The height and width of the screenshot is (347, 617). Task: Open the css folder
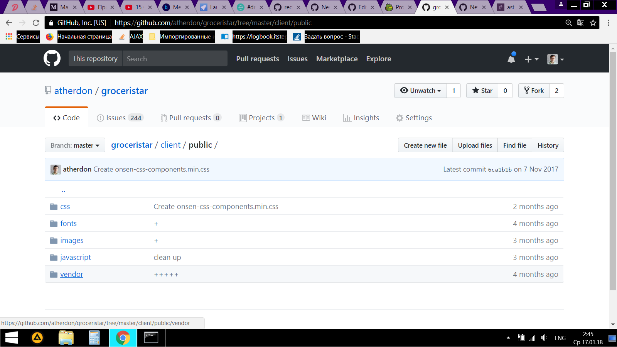(65, 207)
